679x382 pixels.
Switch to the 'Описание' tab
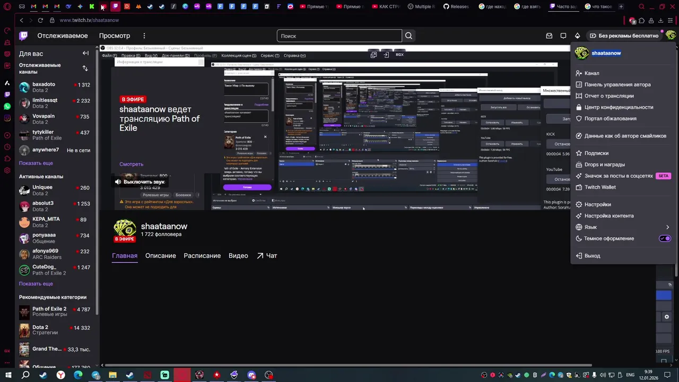coord(160,256)
